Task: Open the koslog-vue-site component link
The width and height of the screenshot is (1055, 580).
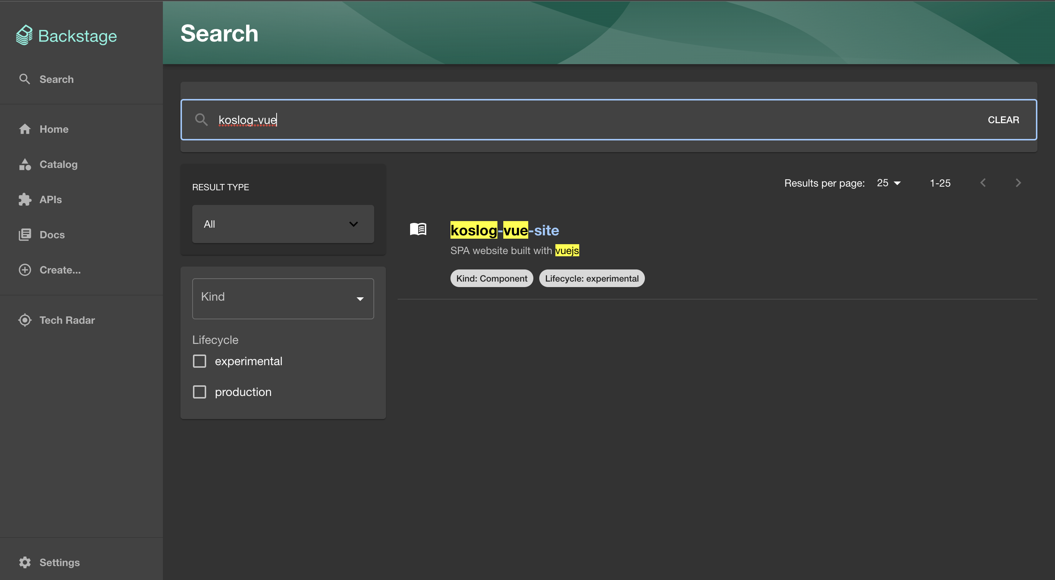Action: 504,230
